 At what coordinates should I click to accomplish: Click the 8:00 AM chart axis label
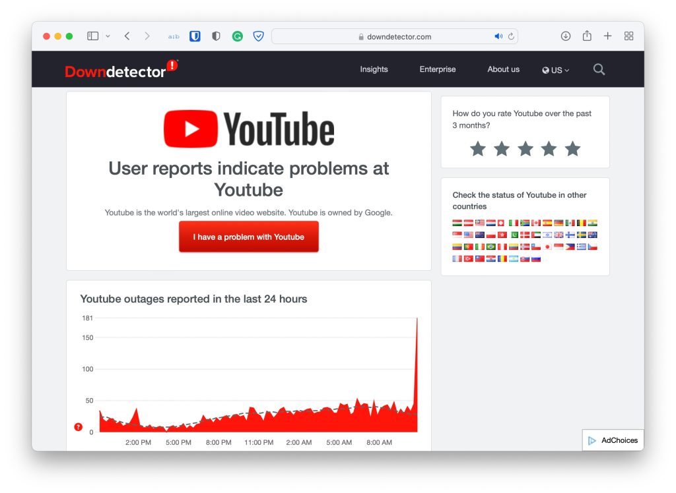[380, 443]
